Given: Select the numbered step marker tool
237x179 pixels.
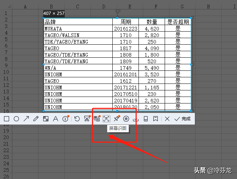Looking at the screenshot, I should tap(65, 119).
